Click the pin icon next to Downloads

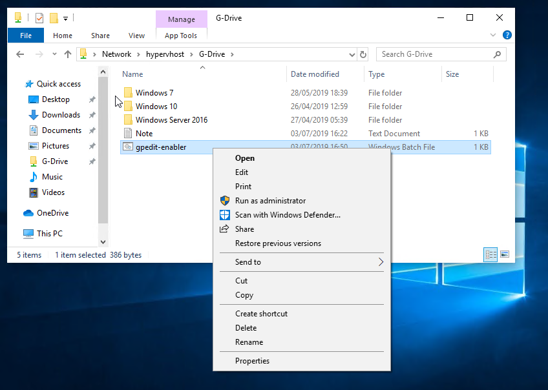92,115
